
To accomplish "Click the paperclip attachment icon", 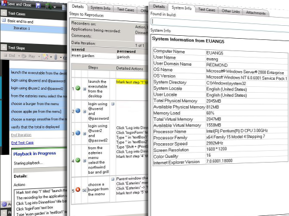I will click(x=56, y=57).
